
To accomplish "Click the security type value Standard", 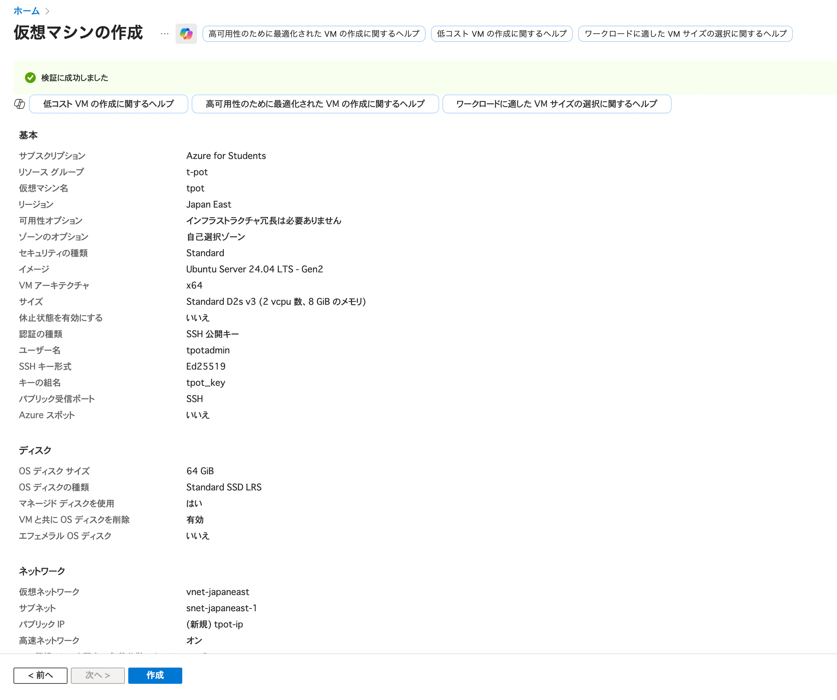I will coord(205,253).
